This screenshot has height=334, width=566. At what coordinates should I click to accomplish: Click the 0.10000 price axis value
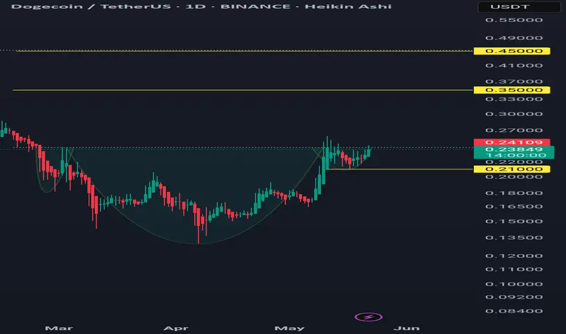[x=514, y=284]
